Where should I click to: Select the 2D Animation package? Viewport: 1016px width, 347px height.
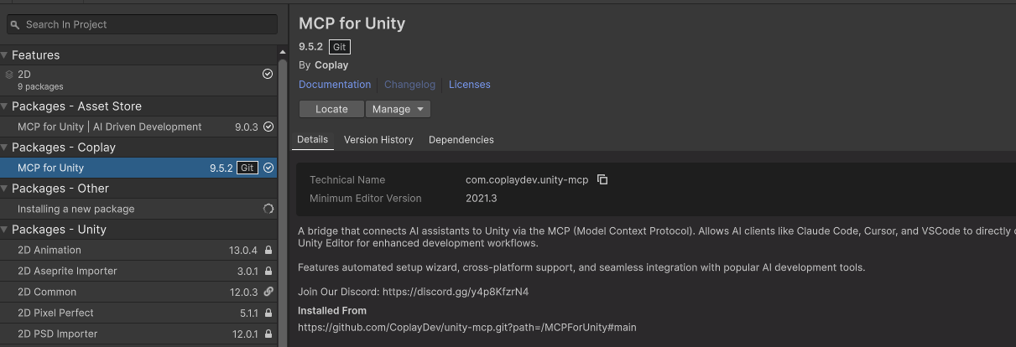138,250
